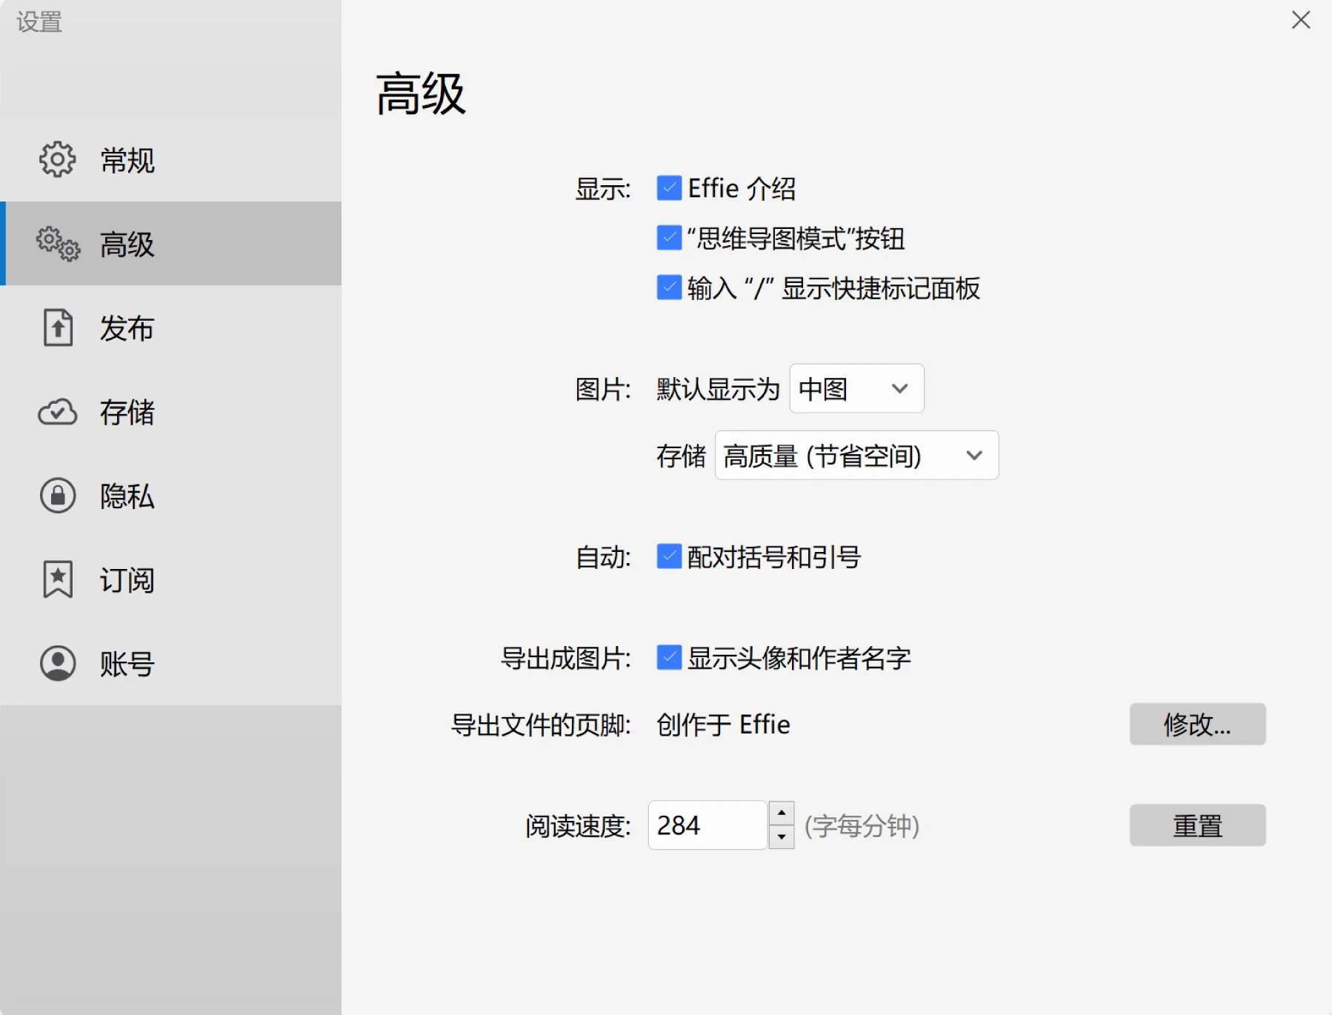
Task: Disable 配对括号和引号 checkbox
Action: pos(669,556)
